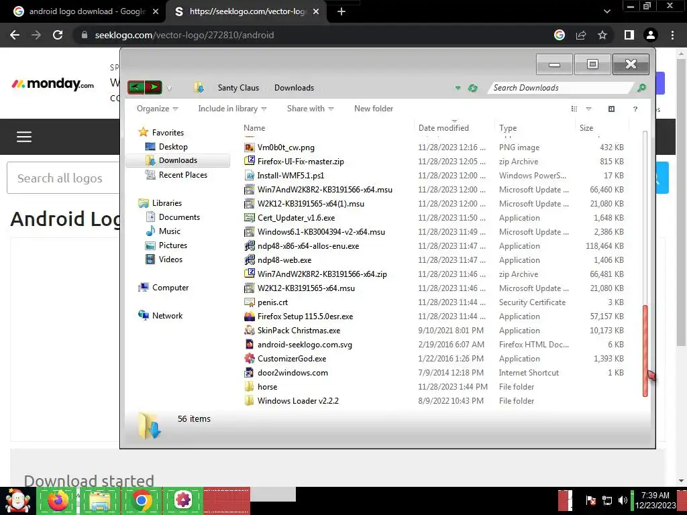Select door2windows.com shortcut icon
Screen dimensions: 687x515
point(250,372)
